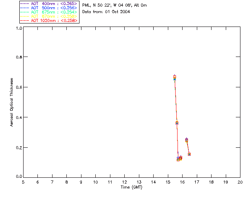Image resolution: width=247 pixels, height=197 pixels.
Task: Click the y-axis label 1.0
Action: [19, 28]
